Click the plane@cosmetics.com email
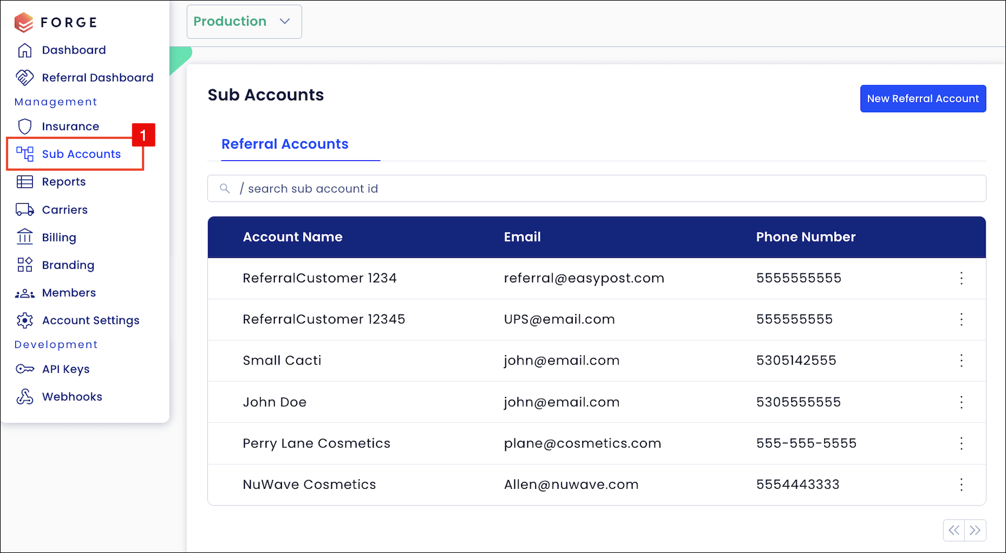Screen dimensions: 1006x553 click(583, 443)
